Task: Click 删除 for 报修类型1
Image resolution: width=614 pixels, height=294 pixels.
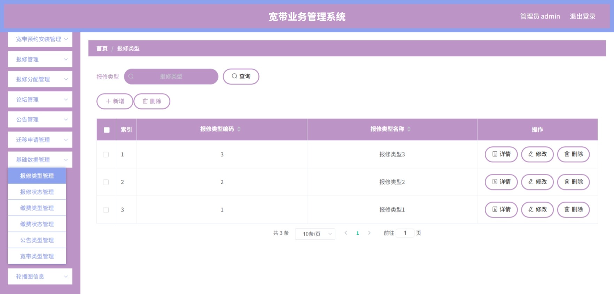Action: click(x=574, y=210)
